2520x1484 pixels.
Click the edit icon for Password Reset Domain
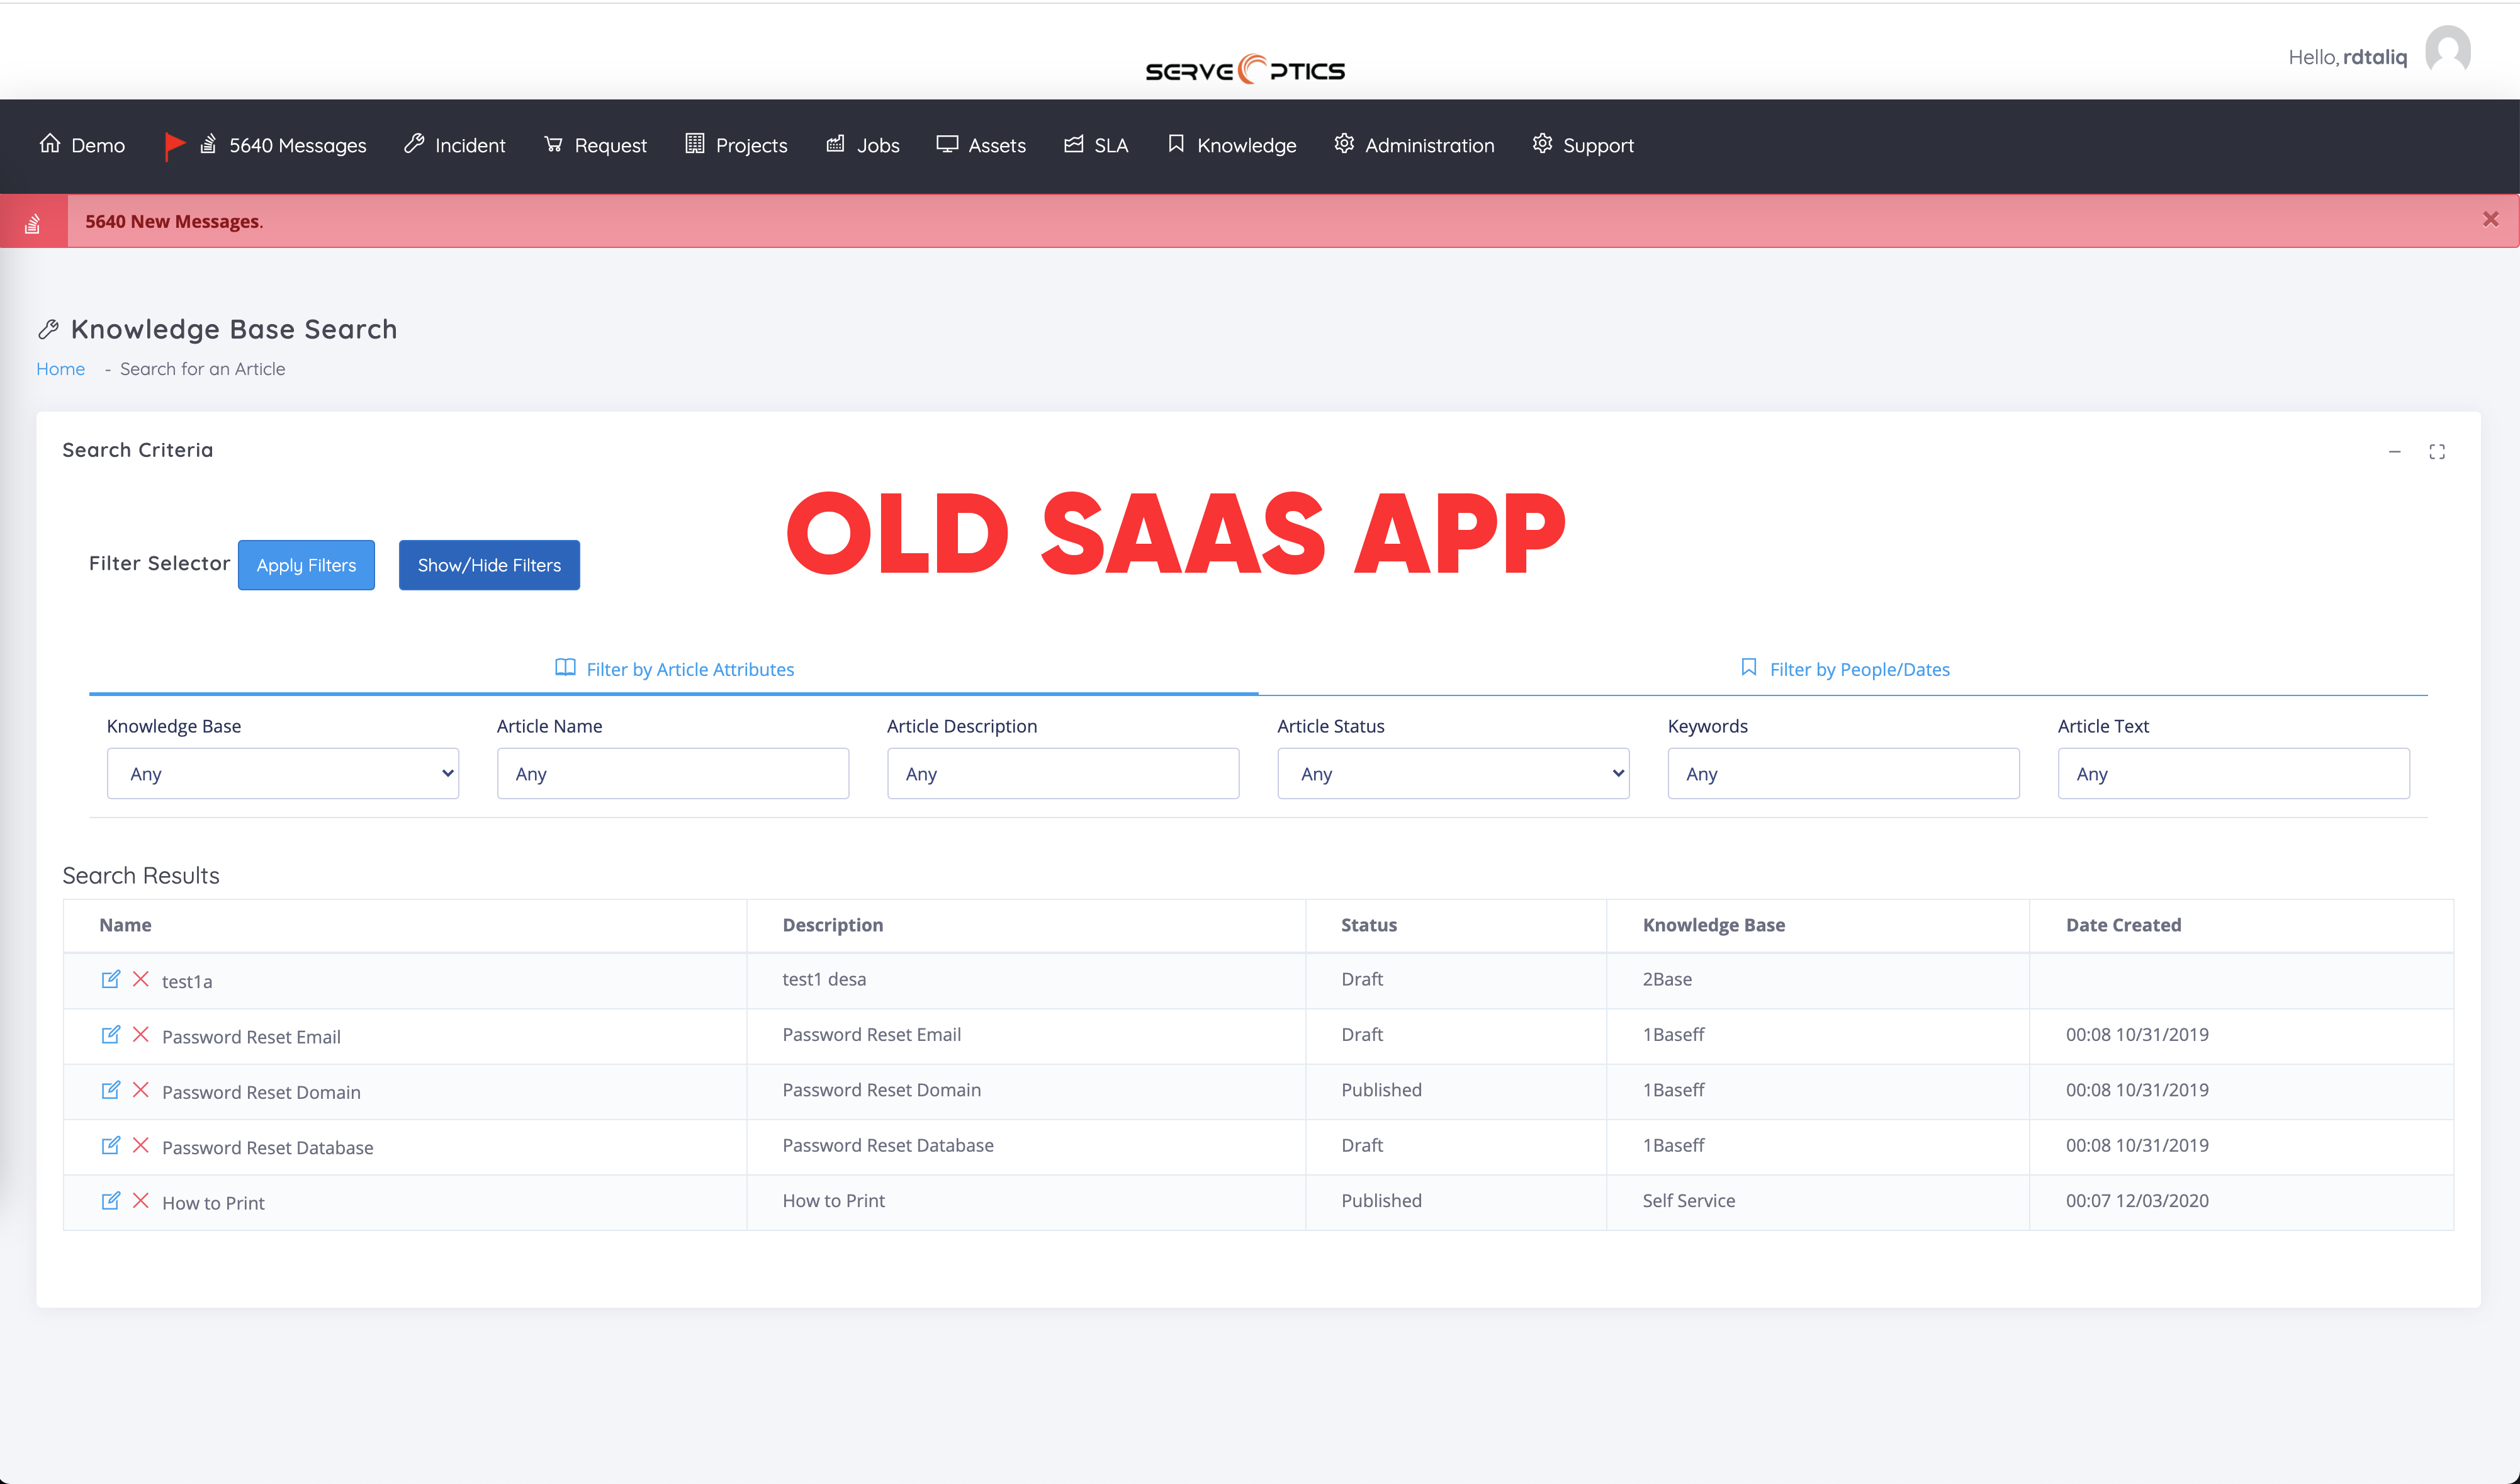pyautogui.click(x=110, y=1090)
